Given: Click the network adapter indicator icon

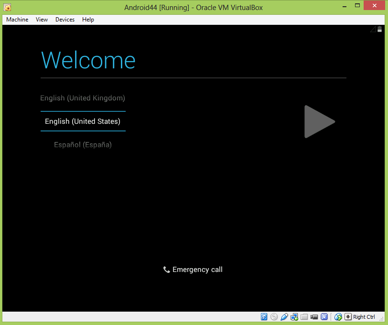Looking at the screenshot, I should click(x=294, y=317).
